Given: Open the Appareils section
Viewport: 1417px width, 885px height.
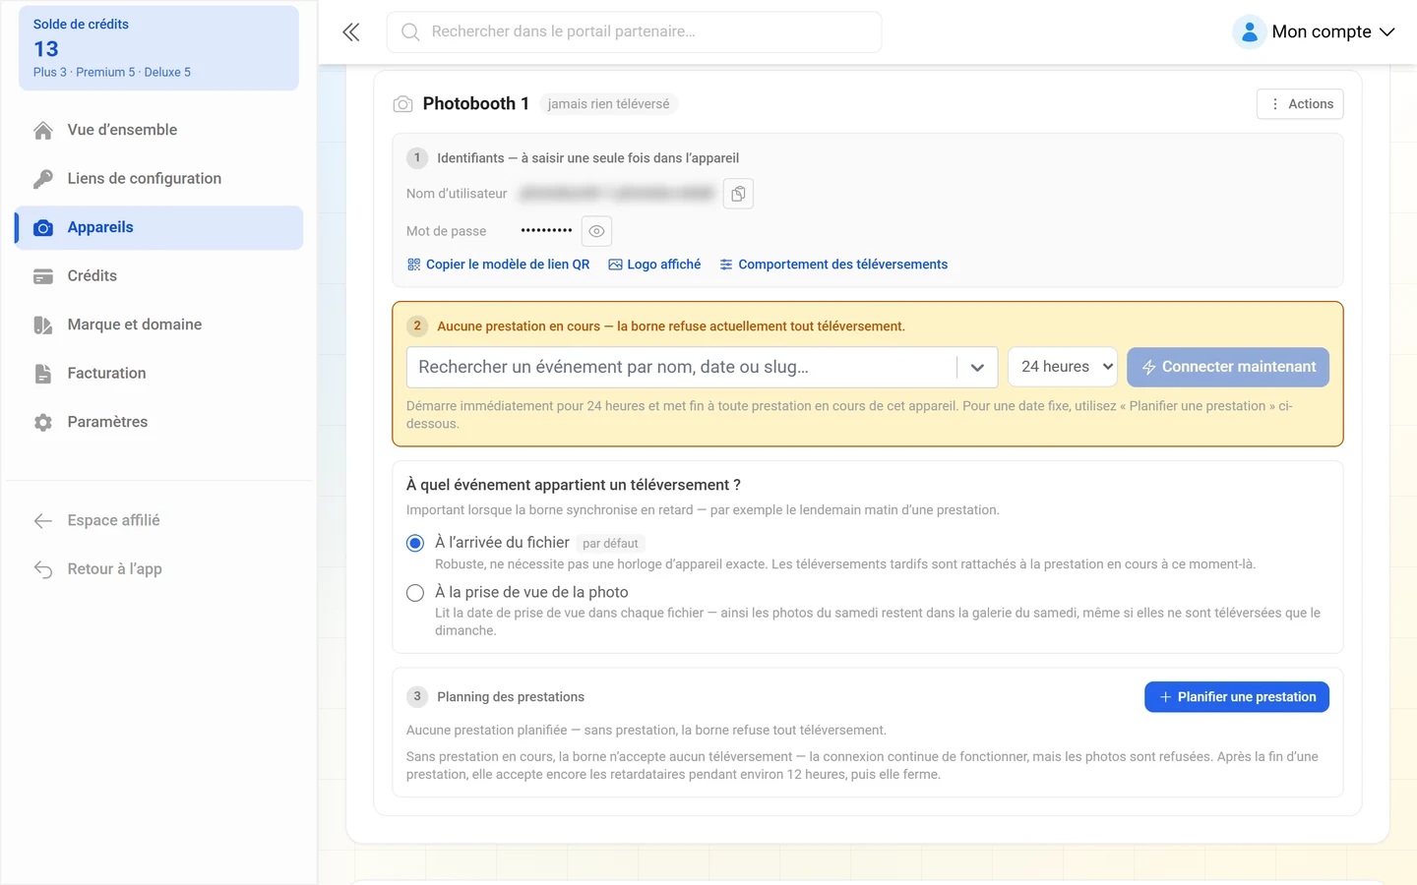Looking at the screenshot, I should point(158,227).
